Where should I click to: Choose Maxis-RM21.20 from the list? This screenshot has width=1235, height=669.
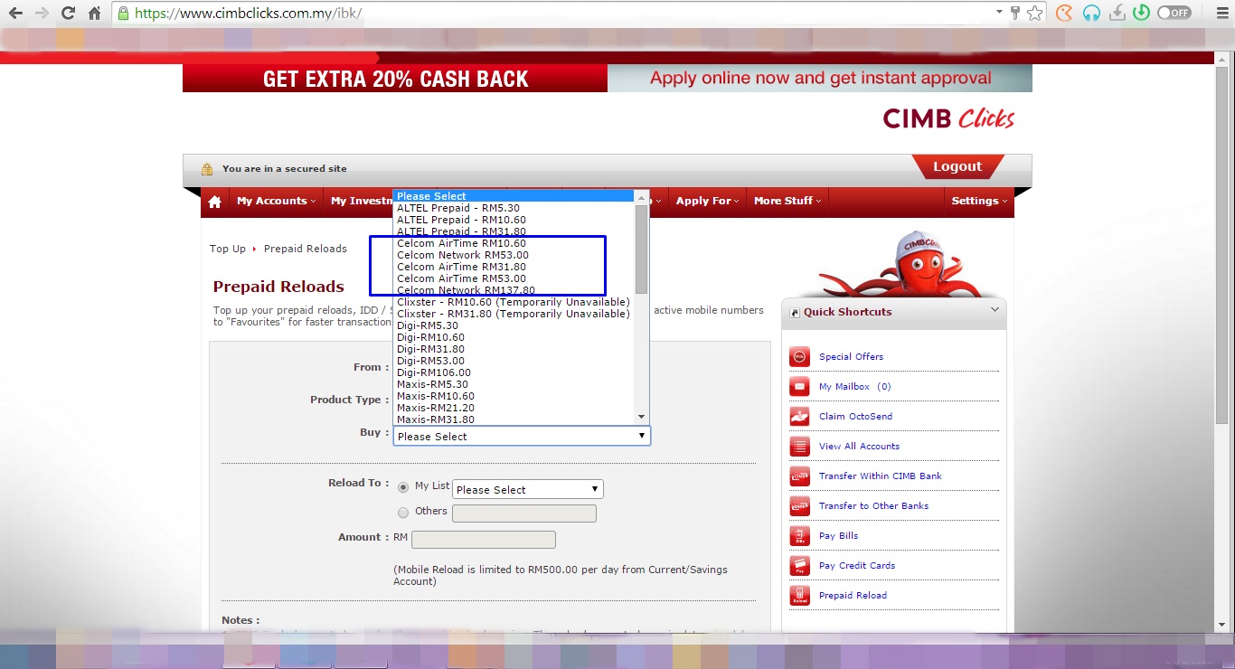click(514, 408)
